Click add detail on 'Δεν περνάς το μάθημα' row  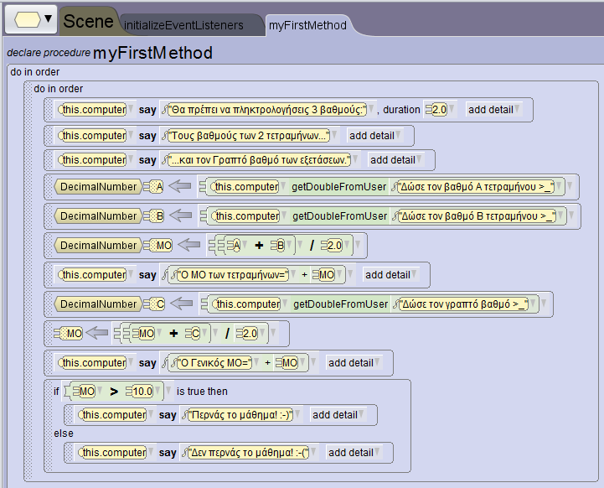354,453
